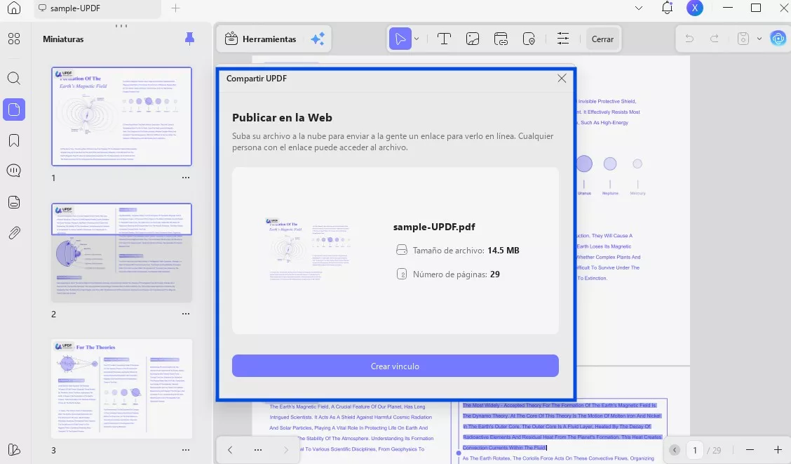Image resolution: width=791 pixels, height=464 pixels.
Task: Click Cerrar to exit edit mode
Action: pyautogui.click(x=602, y=39)
